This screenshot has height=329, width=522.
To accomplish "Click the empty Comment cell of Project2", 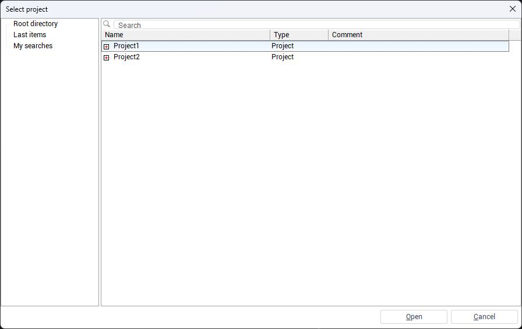I will [x=417, y=57].
